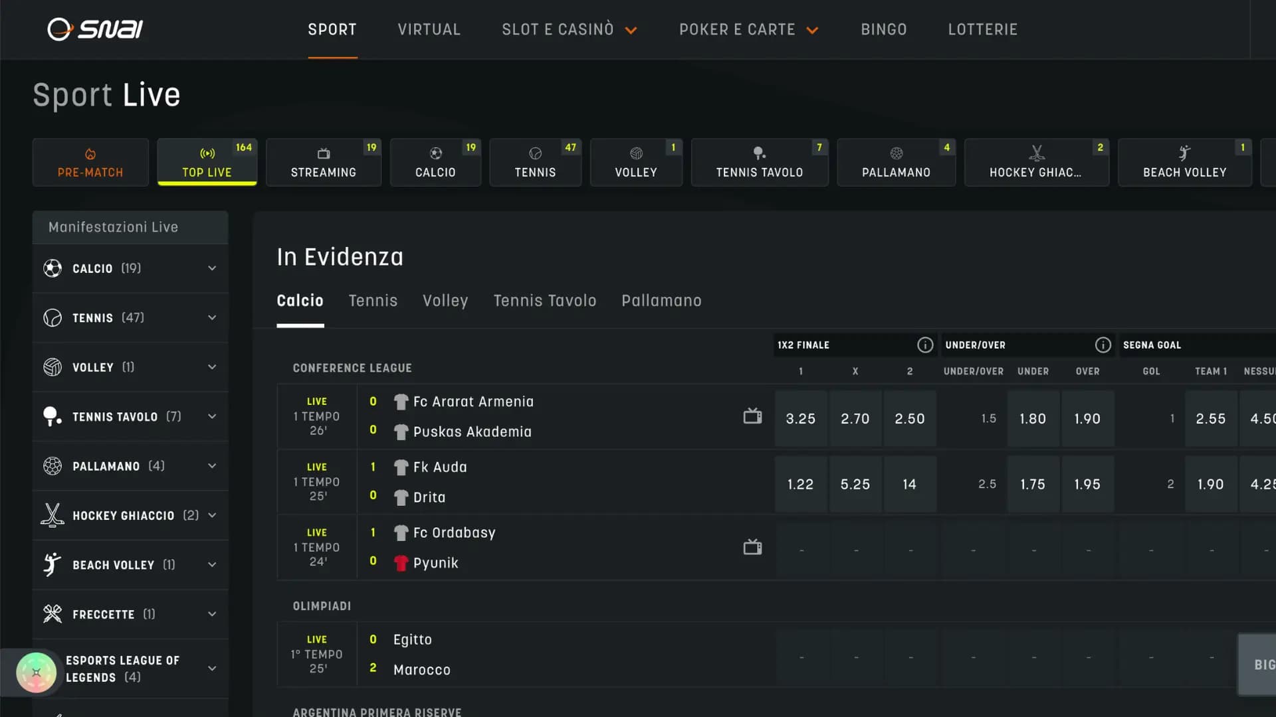Open the round esports floating icon
The height and width of the screenshot is (717, 1276).
(x=36, y=672)
